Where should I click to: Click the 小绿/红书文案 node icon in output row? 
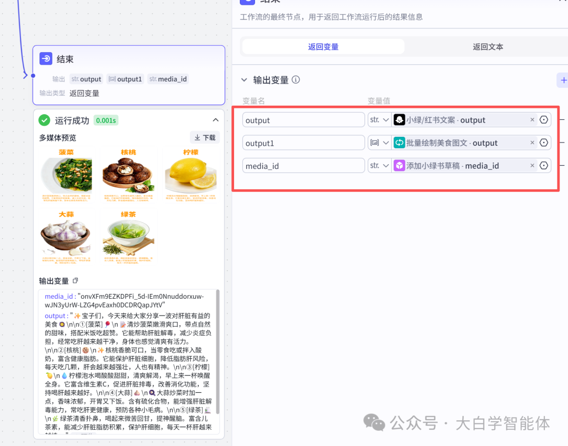(x=399, y=119)
